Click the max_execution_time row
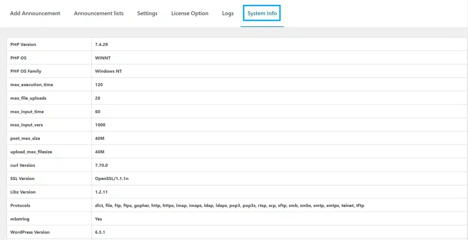Viewport: 468px width, 240px height. tap(32, 84)
